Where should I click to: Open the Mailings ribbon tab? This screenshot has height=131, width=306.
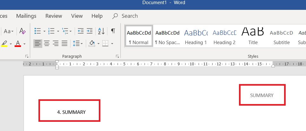[26, 16]
